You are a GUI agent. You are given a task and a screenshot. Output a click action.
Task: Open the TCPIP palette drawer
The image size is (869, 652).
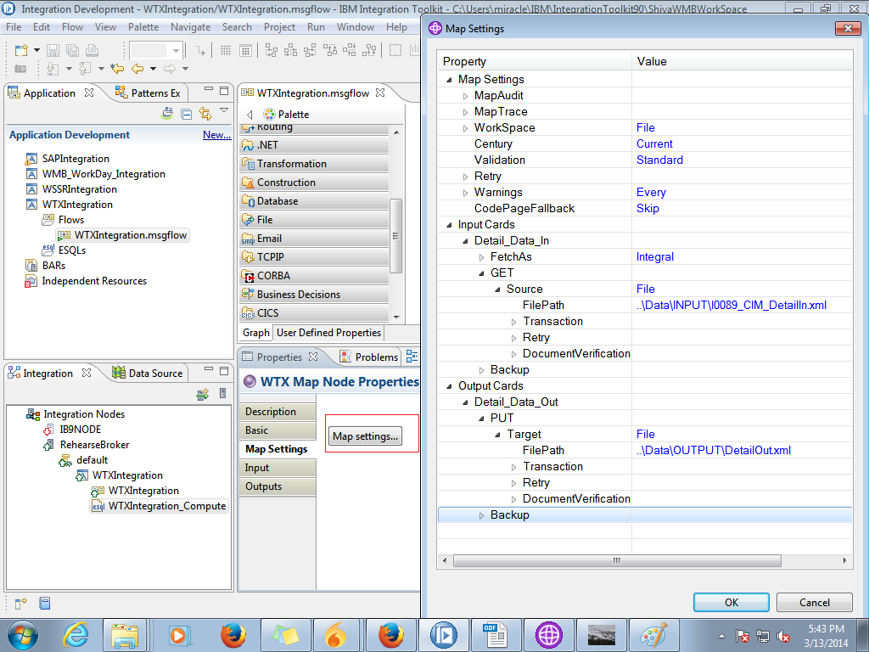pos(314,256)
